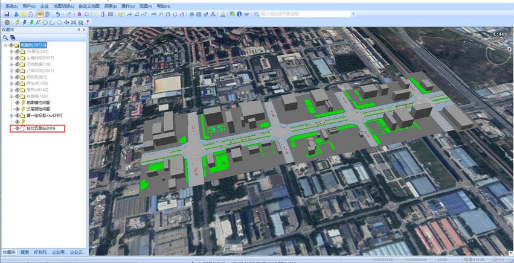Image resolution: width=514 pixels, height=263 pixels.
Task: Toggle visibility eye of 经北五路站2016
Action: pyautogui.click(x=16, y=128)
